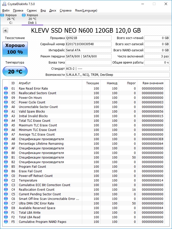
Task: Open the Вид menu
Action: (43, 10)
